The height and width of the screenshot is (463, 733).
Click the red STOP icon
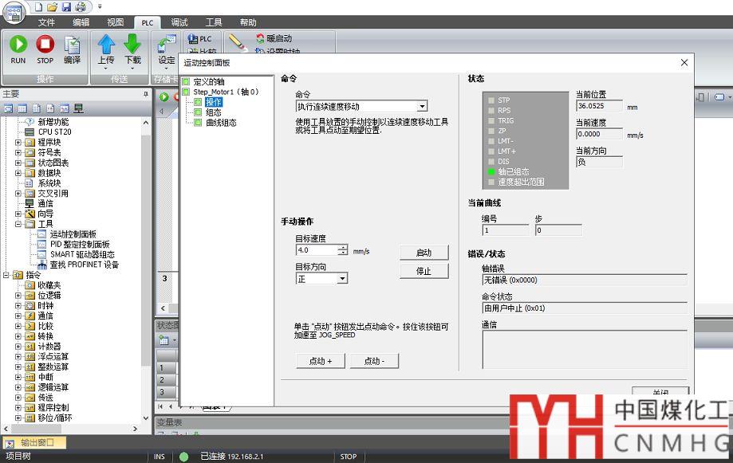click(x=45, y=45)
